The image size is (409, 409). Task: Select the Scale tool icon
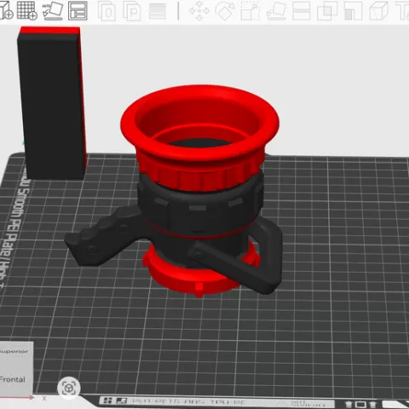pos(251,11)
